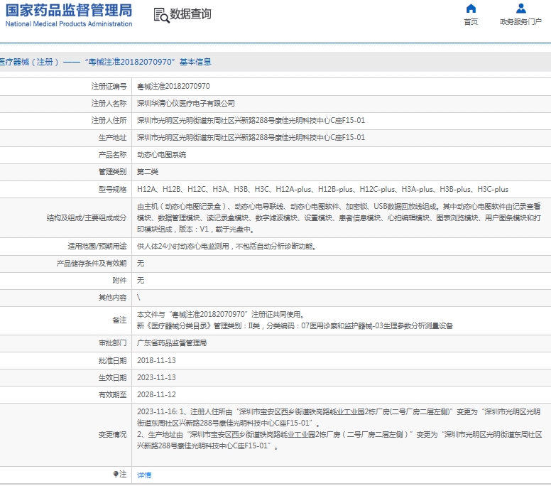Click the 有效期至 label
Image resolution: width=551 pixels, height=486 pixels.
pos(112,394)
